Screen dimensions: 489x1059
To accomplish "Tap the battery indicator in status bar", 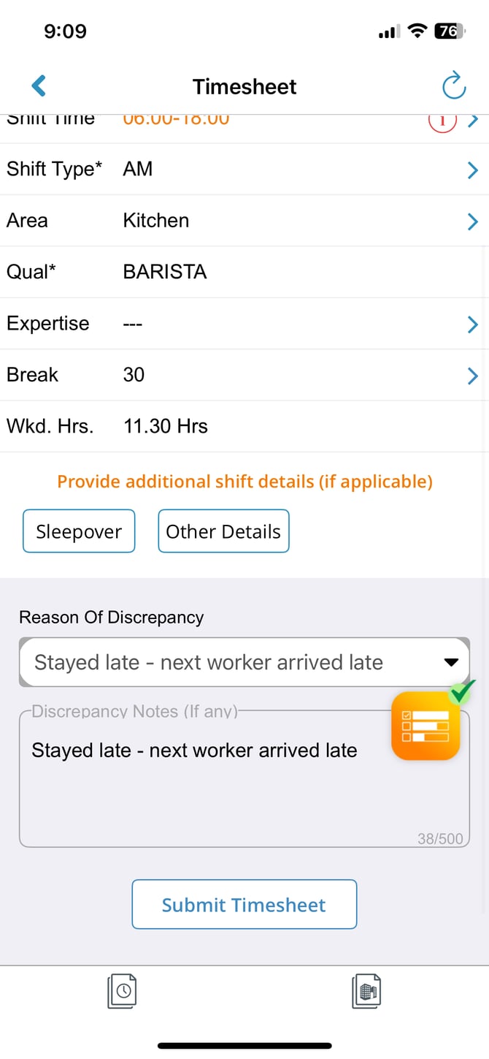I will pyautogui.click(x=448, y=31).
